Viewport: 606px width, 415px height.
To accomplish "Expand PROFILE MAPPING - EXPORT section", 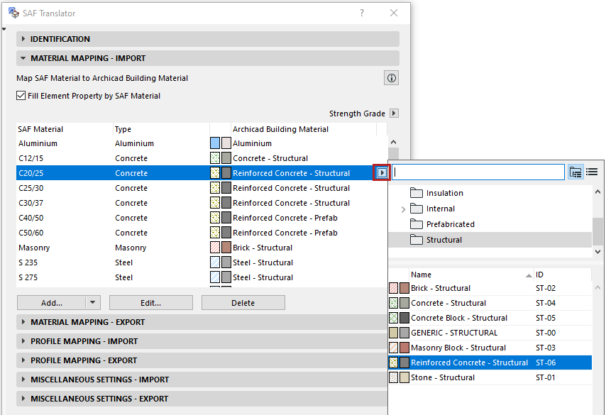I will pyautogui.click(x=202, y=360).
